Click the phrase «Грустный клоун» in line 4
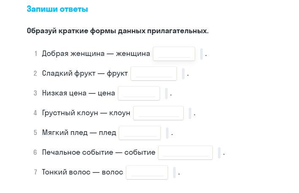 coord(70,113)
